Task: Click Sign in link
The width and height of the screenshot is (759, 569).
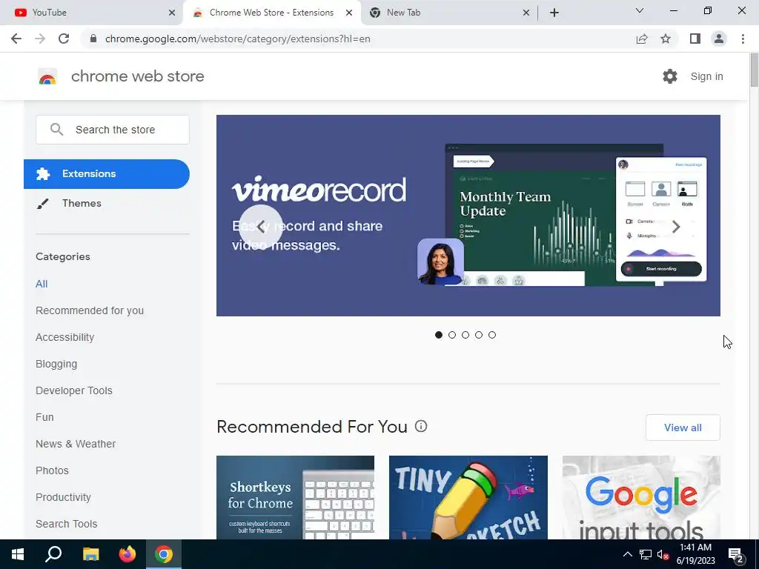Action: pyautogui.click(x=706, y=76)
